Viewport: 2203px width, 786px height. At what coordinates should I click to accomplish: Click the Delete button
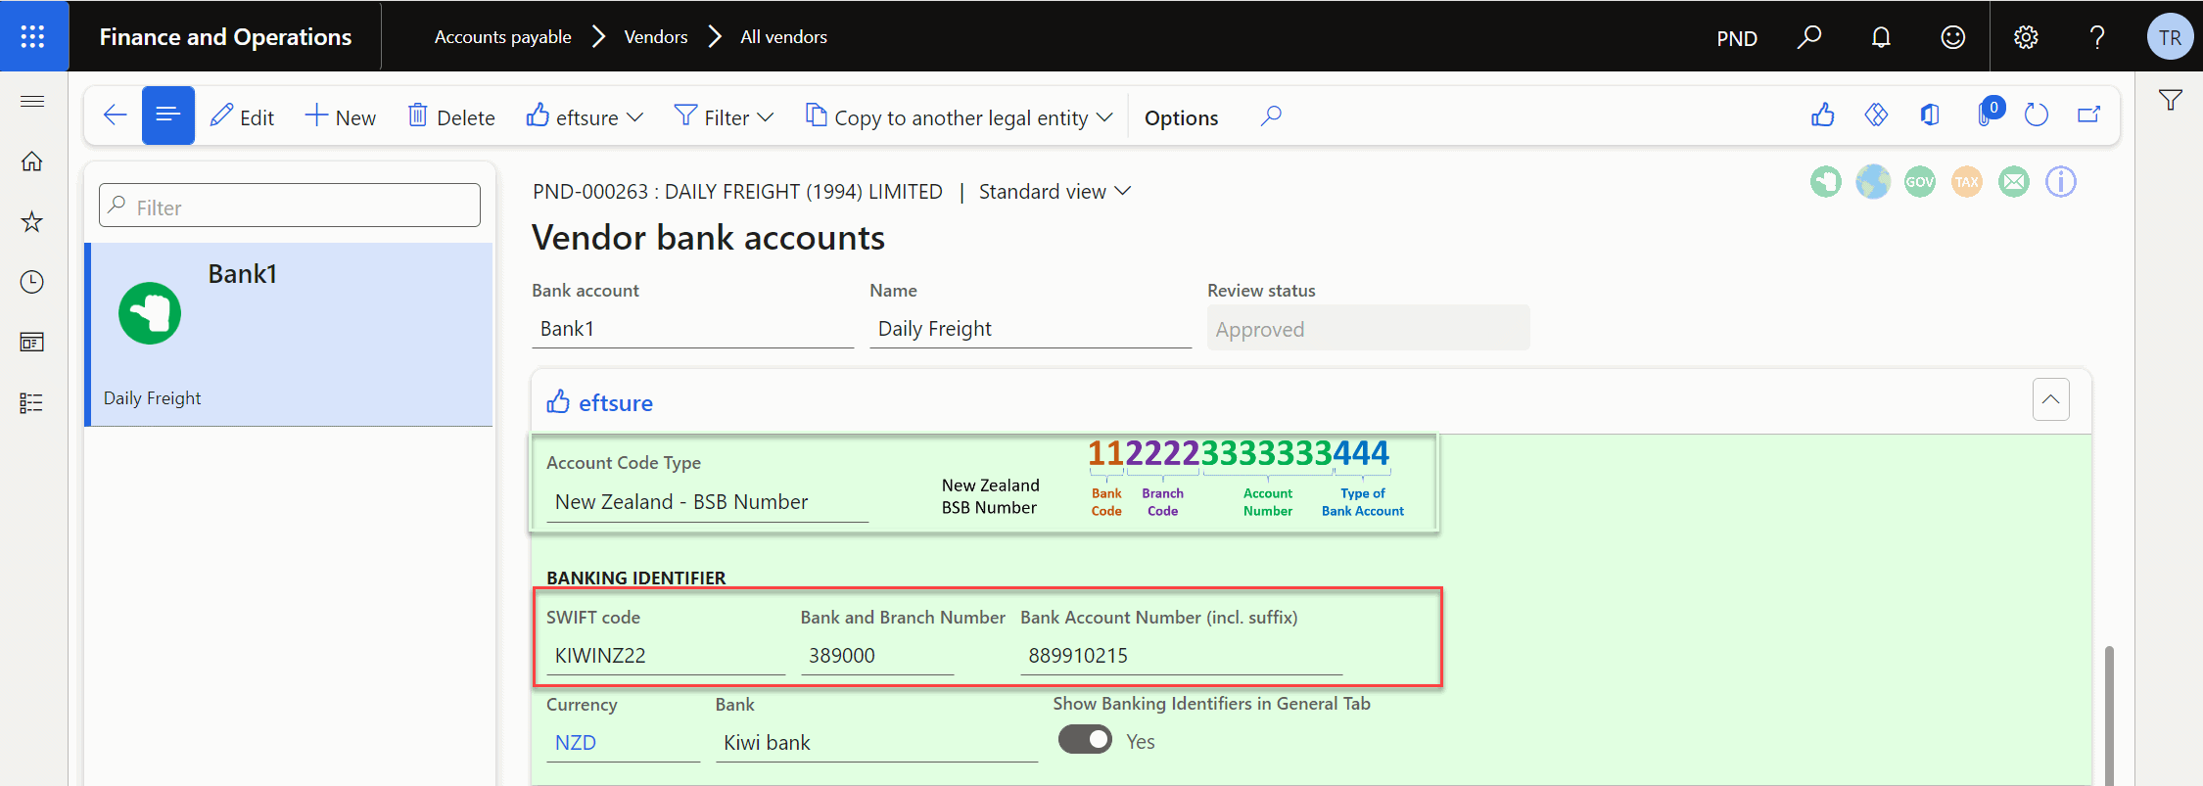pos(452,116)
